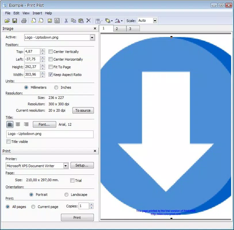The height and width of the screenshot is (230, 234).
Task: Click the Print button
Action: pos(77,217)
